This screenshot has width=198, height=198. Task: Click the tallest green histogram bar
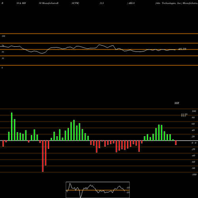pyautogui.click(x=12, y=127)
